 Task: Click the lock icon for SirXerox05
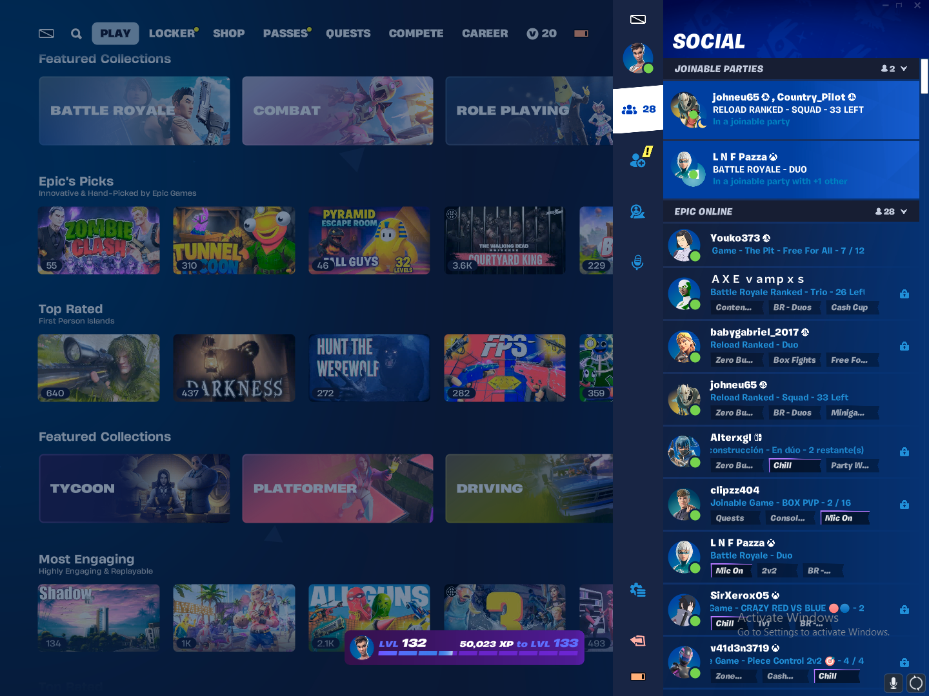(904, 610)
